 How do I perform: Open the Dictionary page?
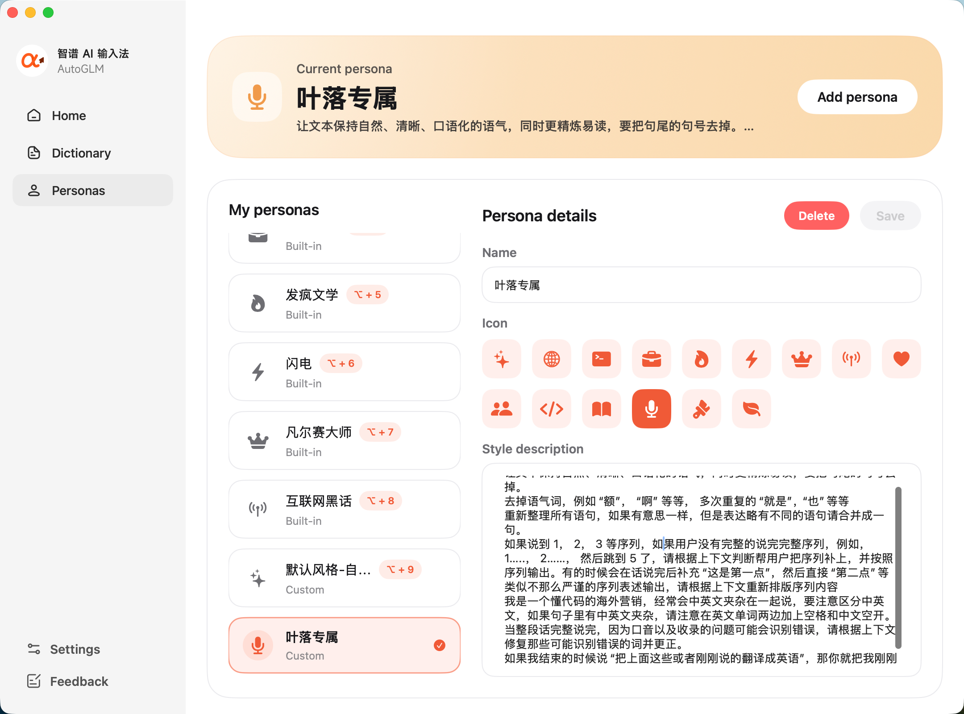click(81, 153)
